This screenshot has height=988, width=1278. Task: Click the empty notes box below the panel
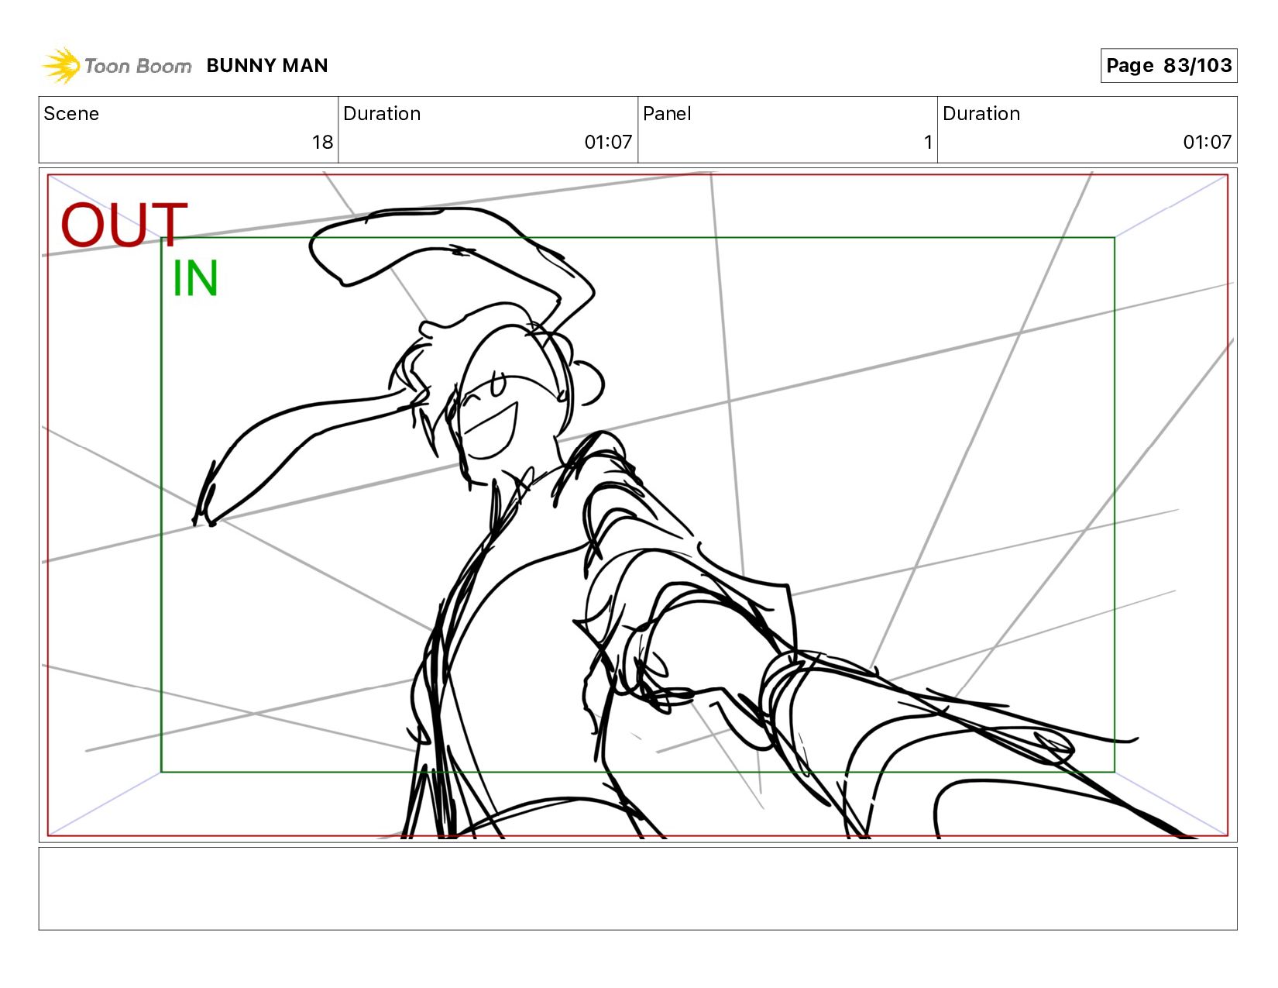pyautogui.click(x=637, y=889)
